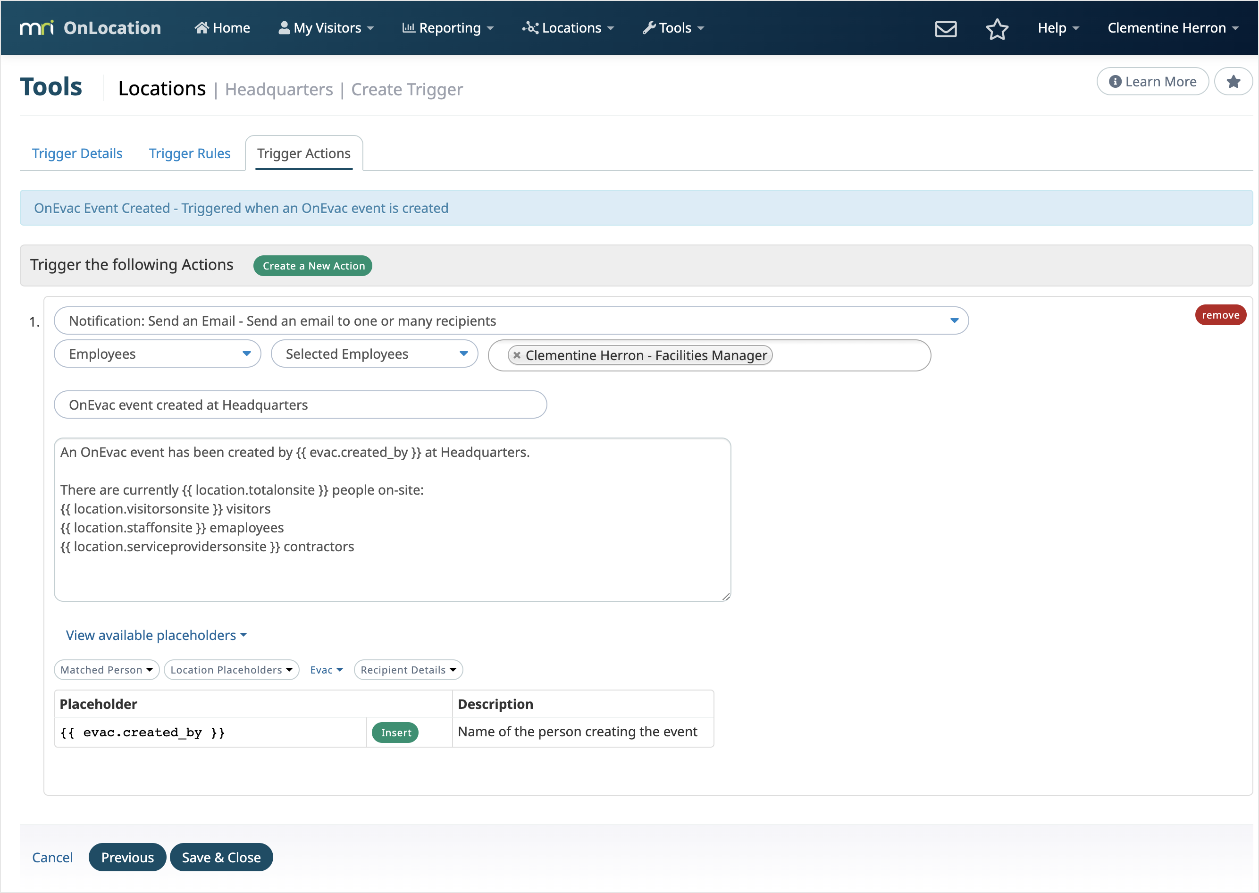Screen dimensions: 1259x893
Task: Click the email subject field
Action: [300, 404]
